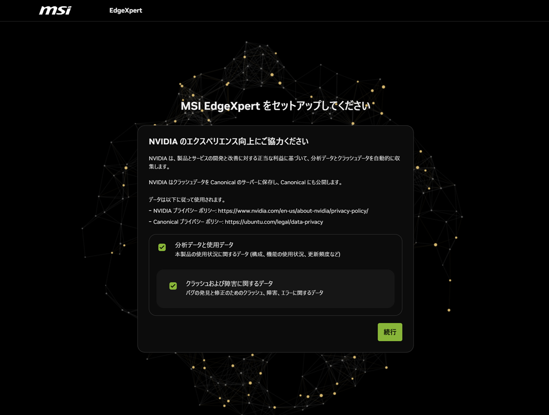The width and height of the screenshot is (549, 415).
Task: Click the description 本製品の使用状況に関するデータ
Action: [258, 254]
